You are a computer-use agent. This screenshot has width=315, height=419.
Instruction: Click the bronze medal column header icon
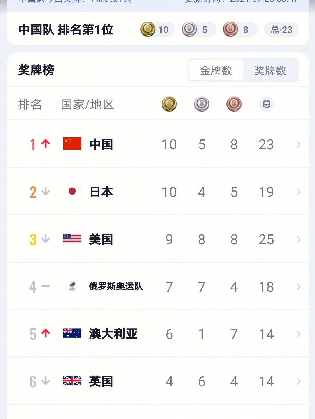pos(234,104)
